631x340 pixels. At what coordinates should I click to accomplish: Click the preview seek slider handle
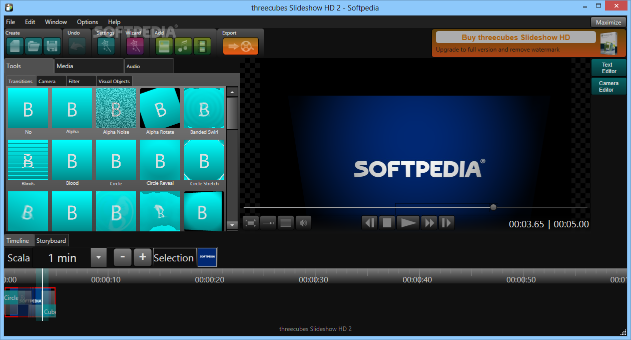(493, 207)
